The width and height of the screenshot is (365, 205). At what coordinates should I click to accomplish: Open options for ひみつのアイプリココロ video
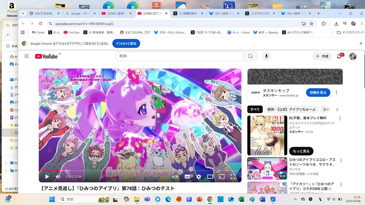341,160
